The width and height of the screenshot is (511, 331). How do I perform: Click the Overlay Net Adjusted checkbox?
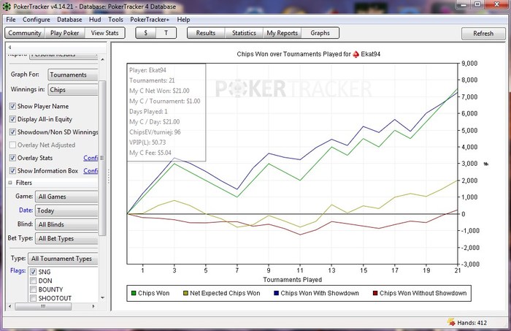click(12, 145)
